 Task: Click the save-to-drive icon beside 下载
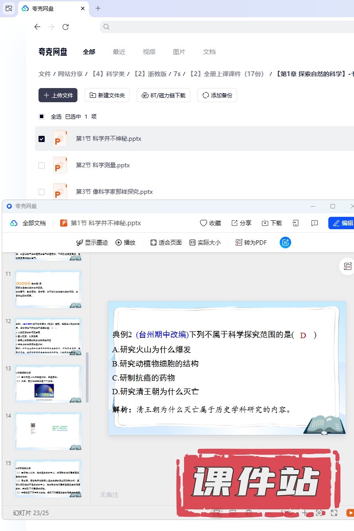(296, 223)
